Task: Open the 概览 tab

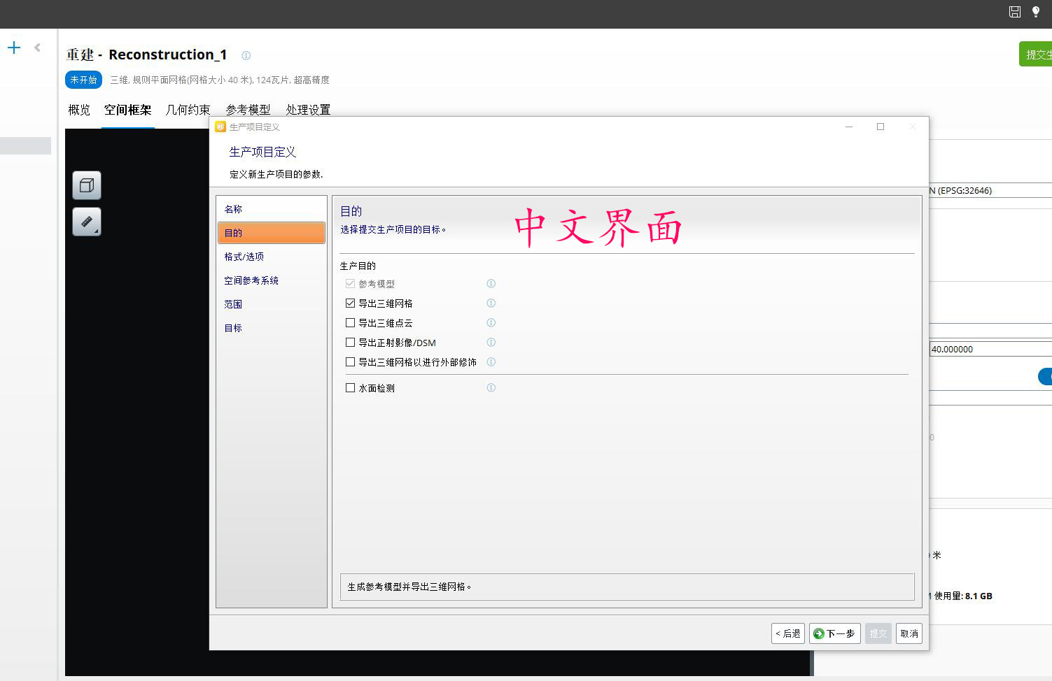Action: tap(79, 110)
